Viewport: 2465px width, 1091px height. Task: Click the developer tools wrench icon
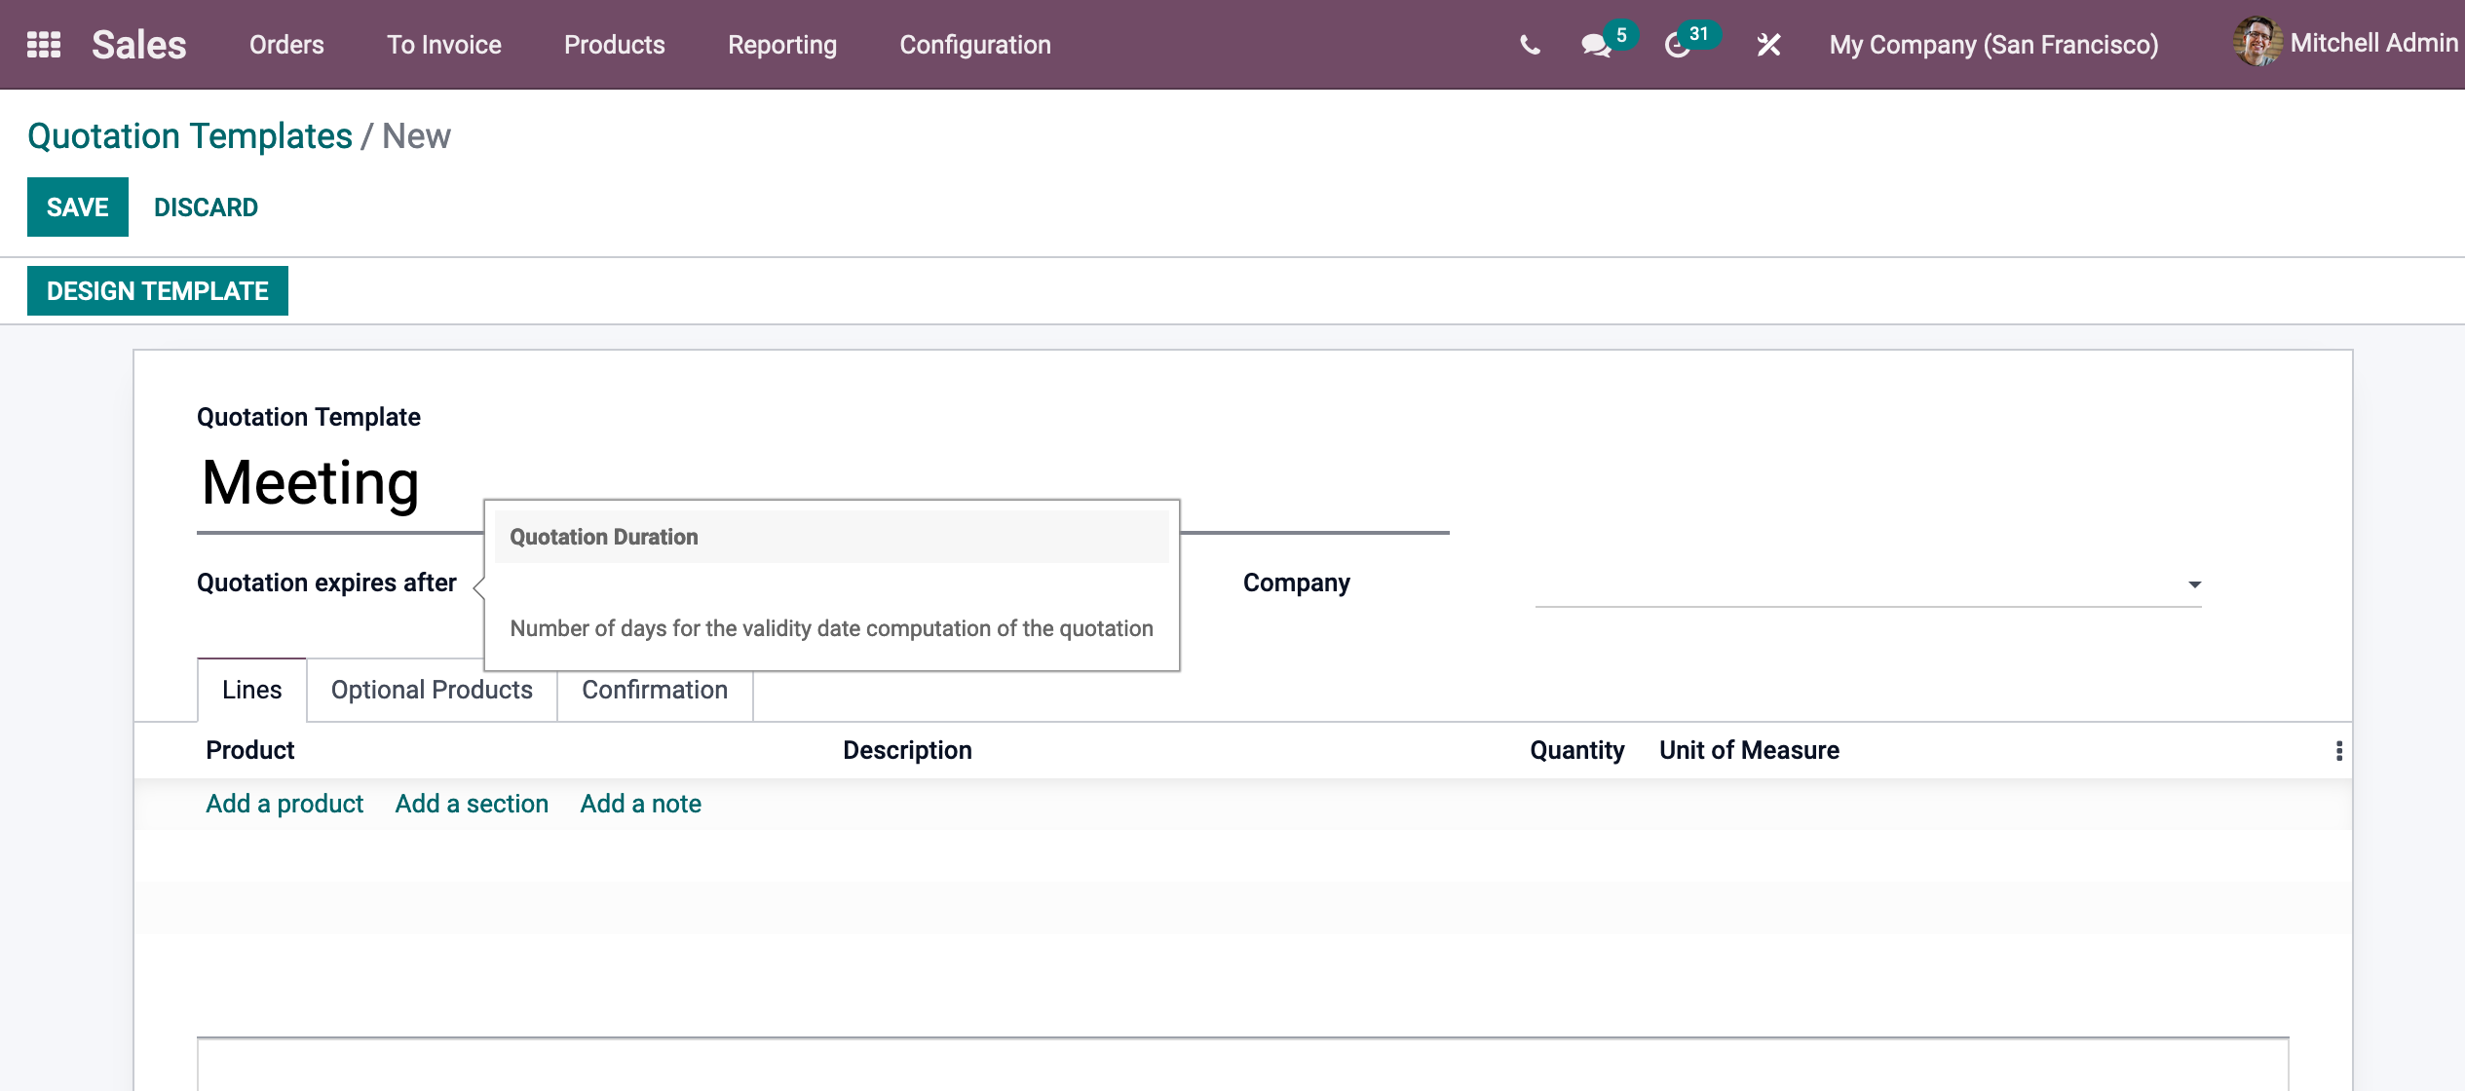1768,45
